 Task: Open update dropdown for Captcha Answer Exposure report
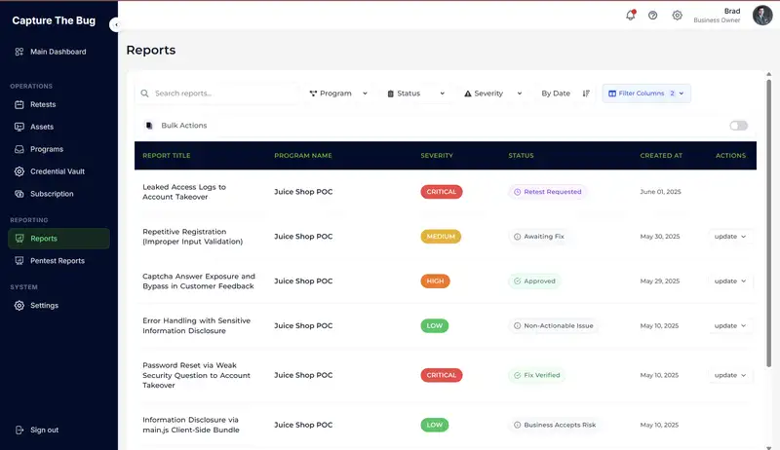730,281
